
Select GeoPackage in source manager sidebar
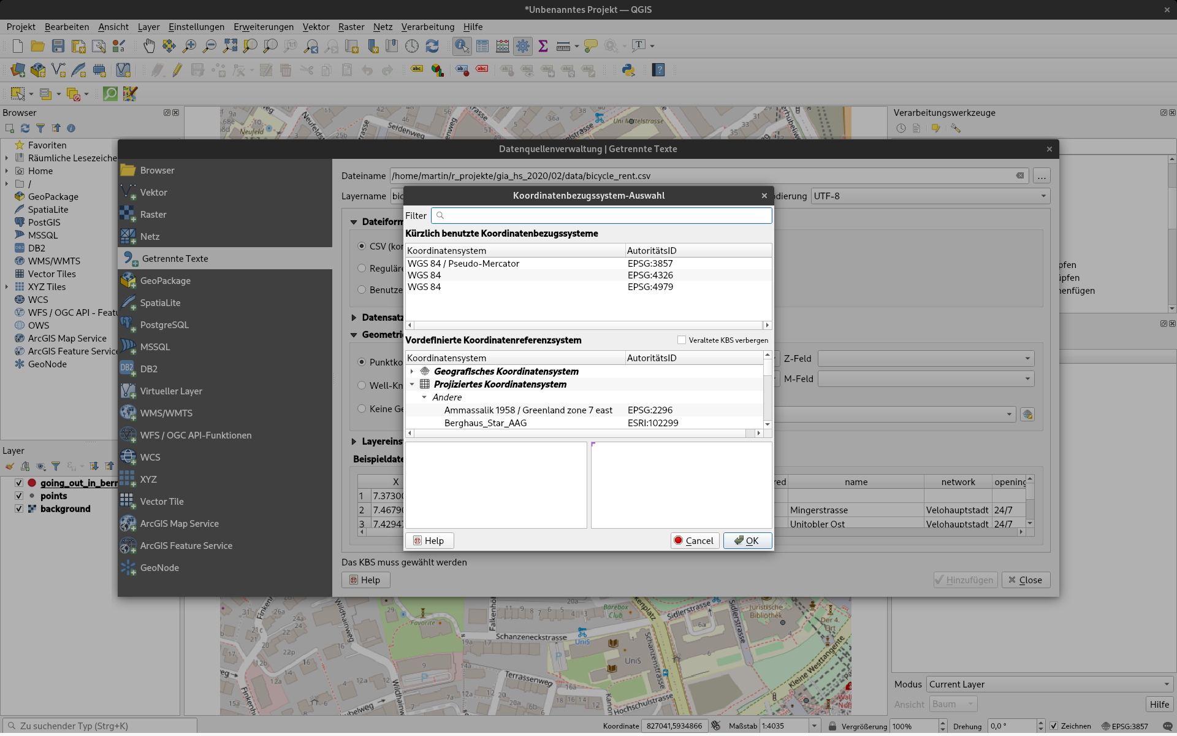(x=165, y=281)
